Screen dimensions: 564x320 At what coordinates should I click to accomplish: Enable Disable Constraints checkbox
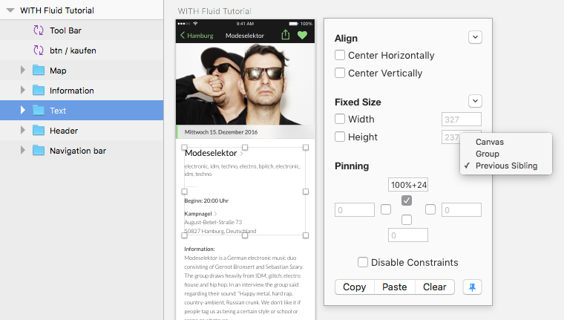point(363,262)
